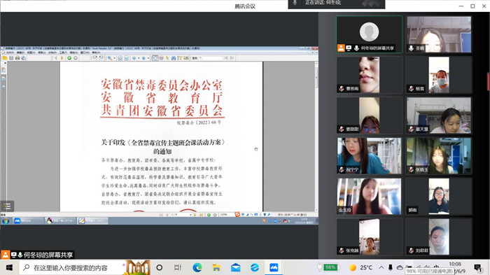490x275 pixels.
Task: Select 何冬琼 screen share participant tile
Action: click(370, 34)
